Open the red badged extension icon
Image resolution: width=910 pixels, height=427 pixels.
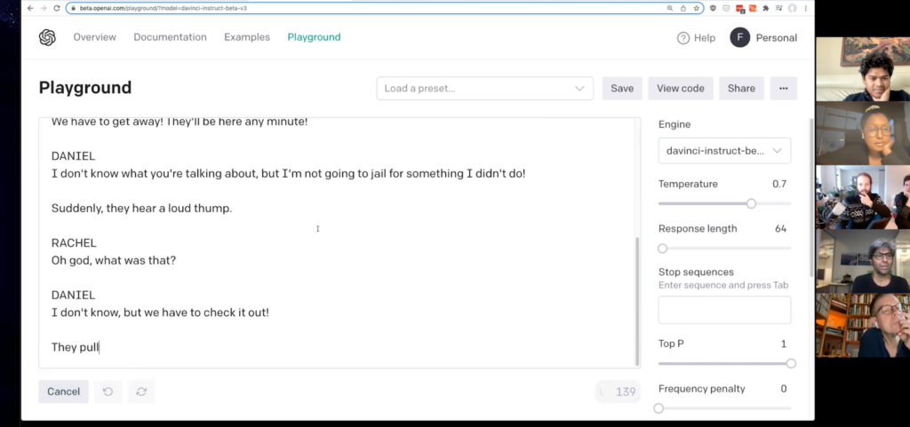click(x=740, y=8)
